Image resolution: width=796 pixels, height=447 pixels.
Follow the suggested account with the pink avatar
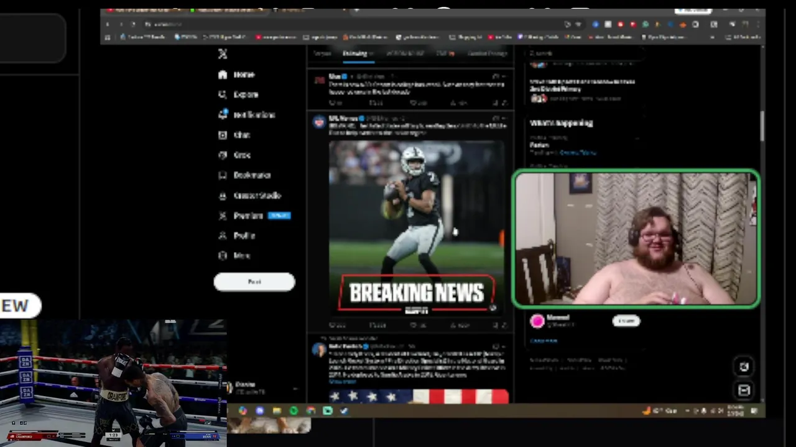coord(626,321)
